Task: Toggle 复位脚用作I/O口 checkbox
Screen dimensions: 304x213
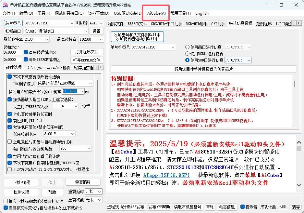Action: point(9,121)
